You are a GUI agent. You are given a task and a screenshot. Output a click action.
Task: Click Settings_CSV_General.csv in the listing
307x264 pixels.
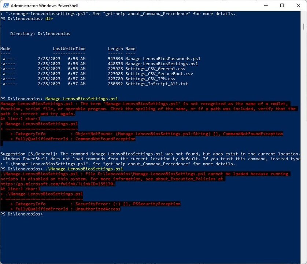coord(155,69)
